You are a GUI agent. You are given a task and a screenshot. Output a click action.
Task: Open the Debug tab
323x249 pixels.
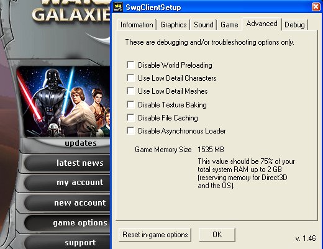pyautogui.click(x=294, y=25)
